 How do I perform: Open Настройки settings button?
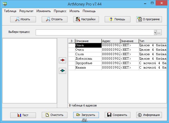pyautogui.click(x=86, y=19)
